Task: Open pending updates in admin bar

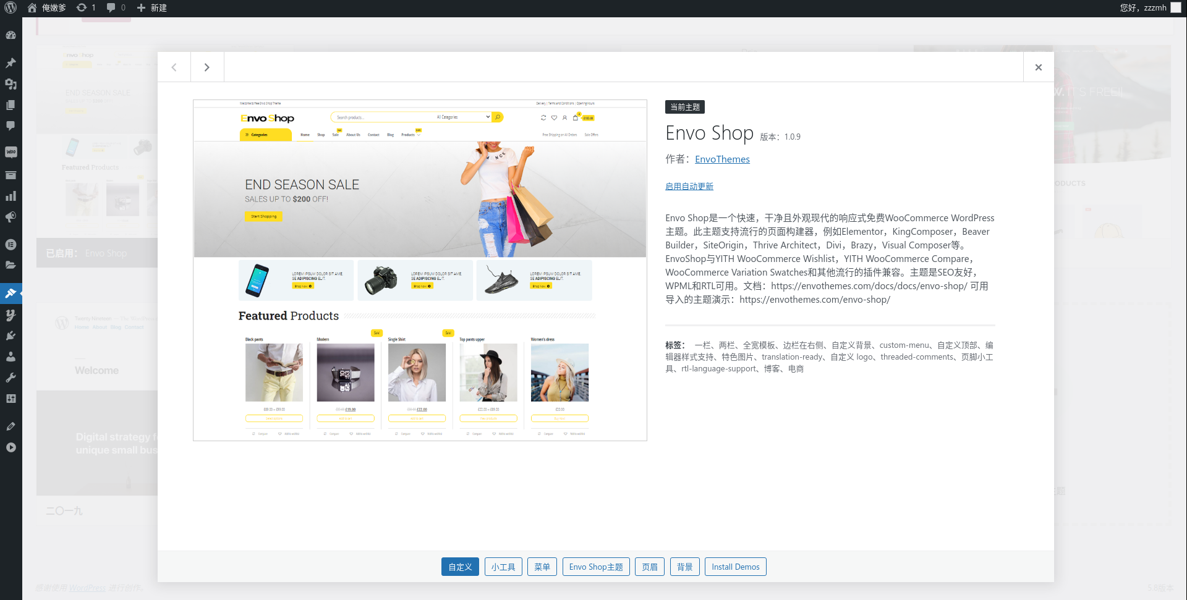Action: (86, 7)
